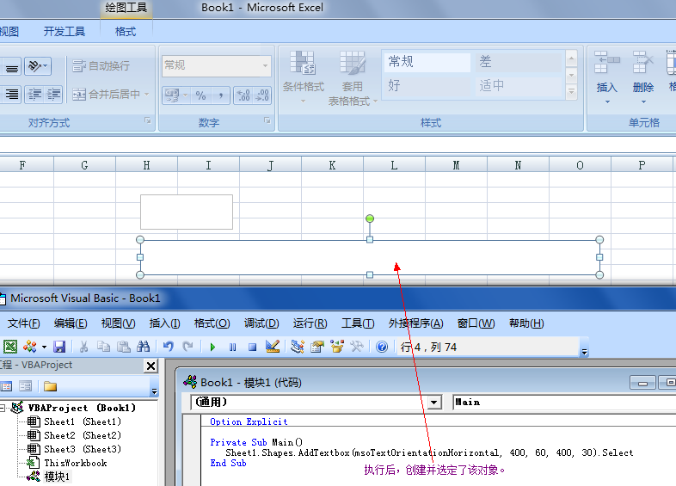The image size is (676, 486).
Task: Close the VBAProject explorer pane
Action: 151,366
